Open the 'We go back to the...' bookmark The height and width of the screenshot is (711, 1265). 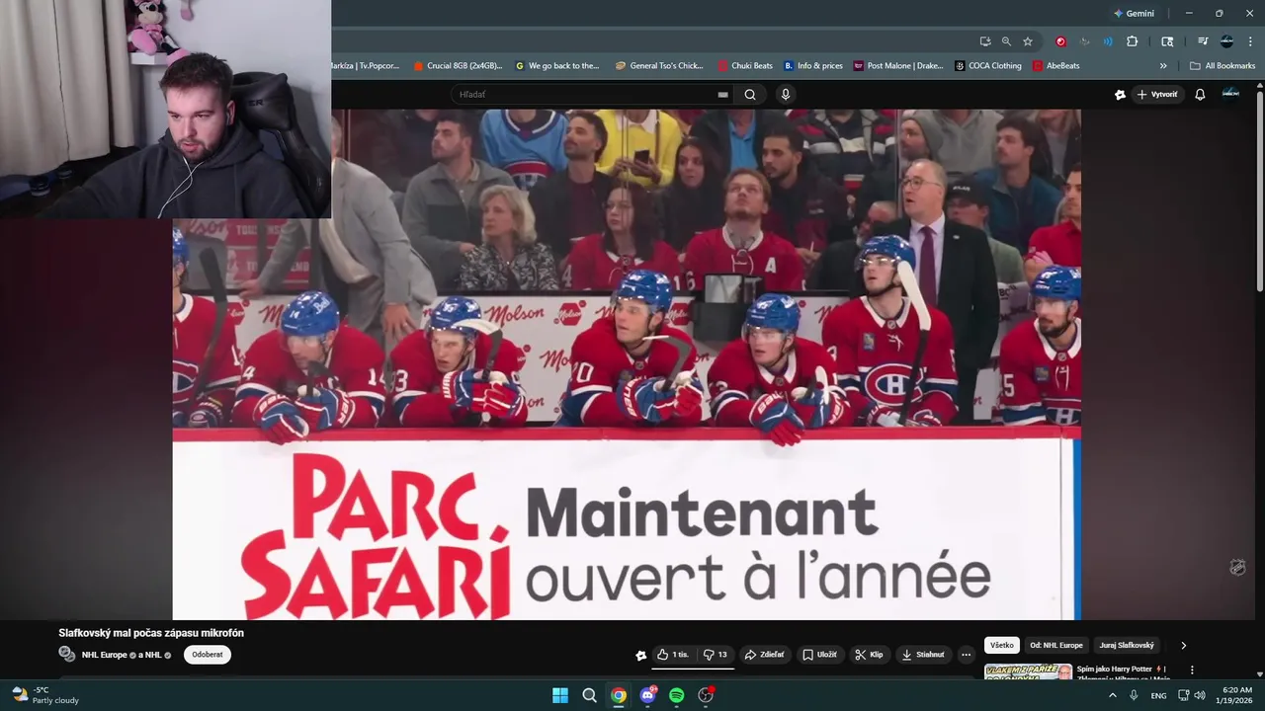pos(557,66)
